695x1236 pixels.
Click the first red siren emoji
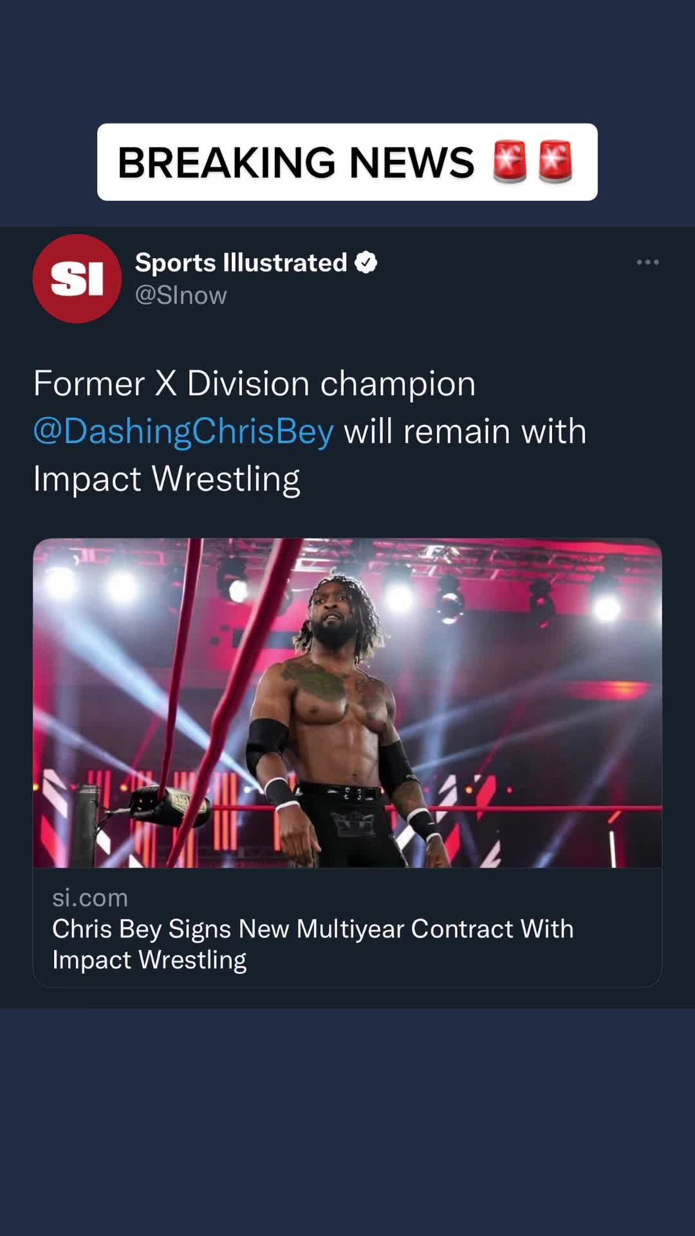coord(510,162)
